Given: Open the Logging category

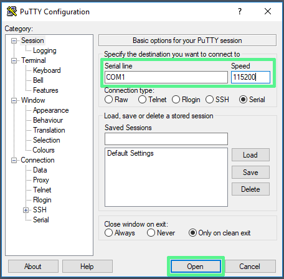Looking at the screenshot, I should [45, 50].
